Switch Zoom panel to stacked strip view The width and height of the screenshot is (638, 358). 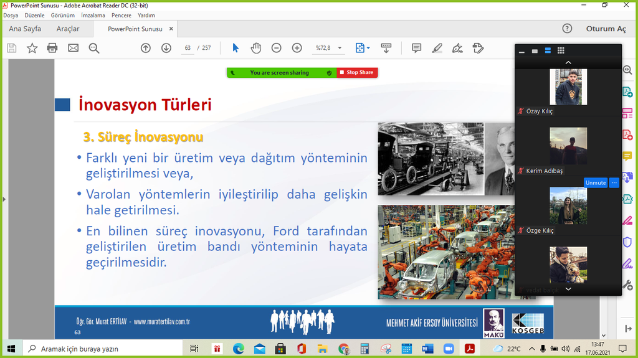pos(548,51)
